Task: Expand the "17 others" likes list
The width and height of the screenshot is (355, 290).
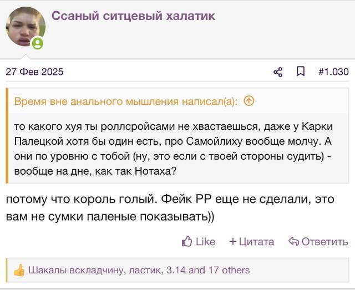Action: 229,270
